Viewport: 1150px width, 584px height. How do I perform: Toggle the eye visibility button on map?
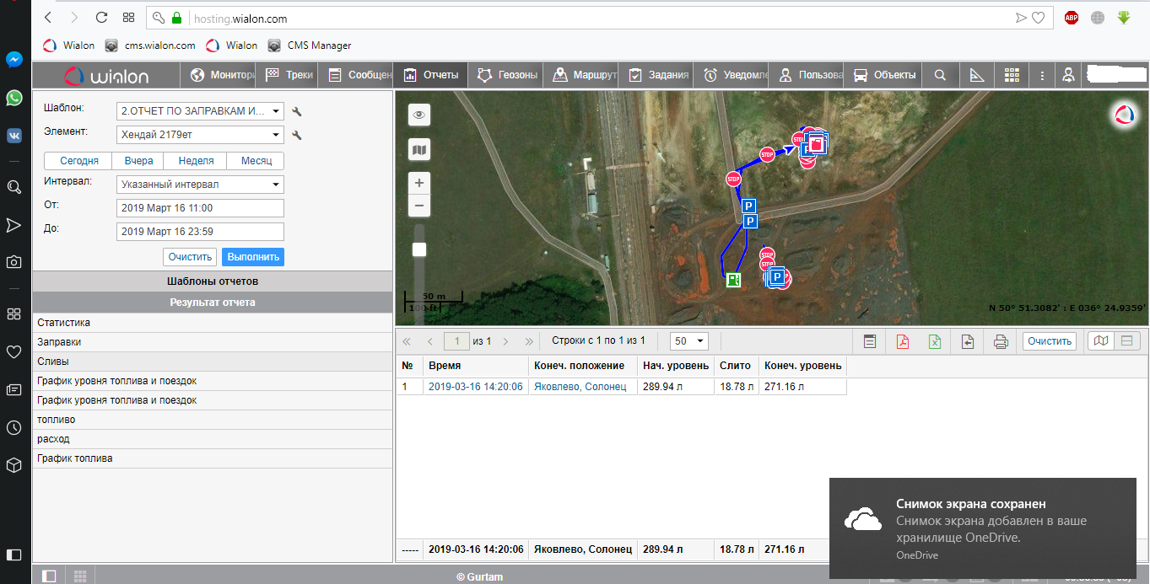pyautogui.click(x=419, y=115)
